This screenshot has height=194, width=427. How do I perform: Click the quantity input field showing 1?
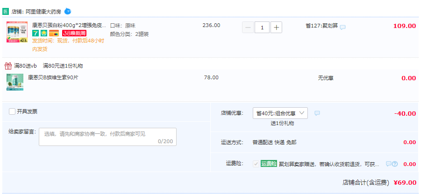[x=262, y=28]
